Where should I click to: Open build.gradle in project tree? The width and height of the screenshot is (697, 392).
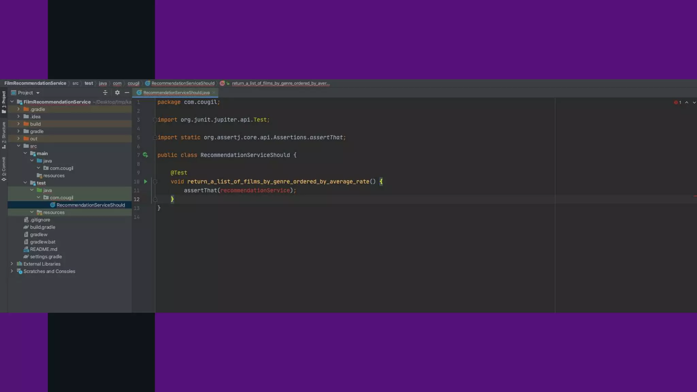43,227
